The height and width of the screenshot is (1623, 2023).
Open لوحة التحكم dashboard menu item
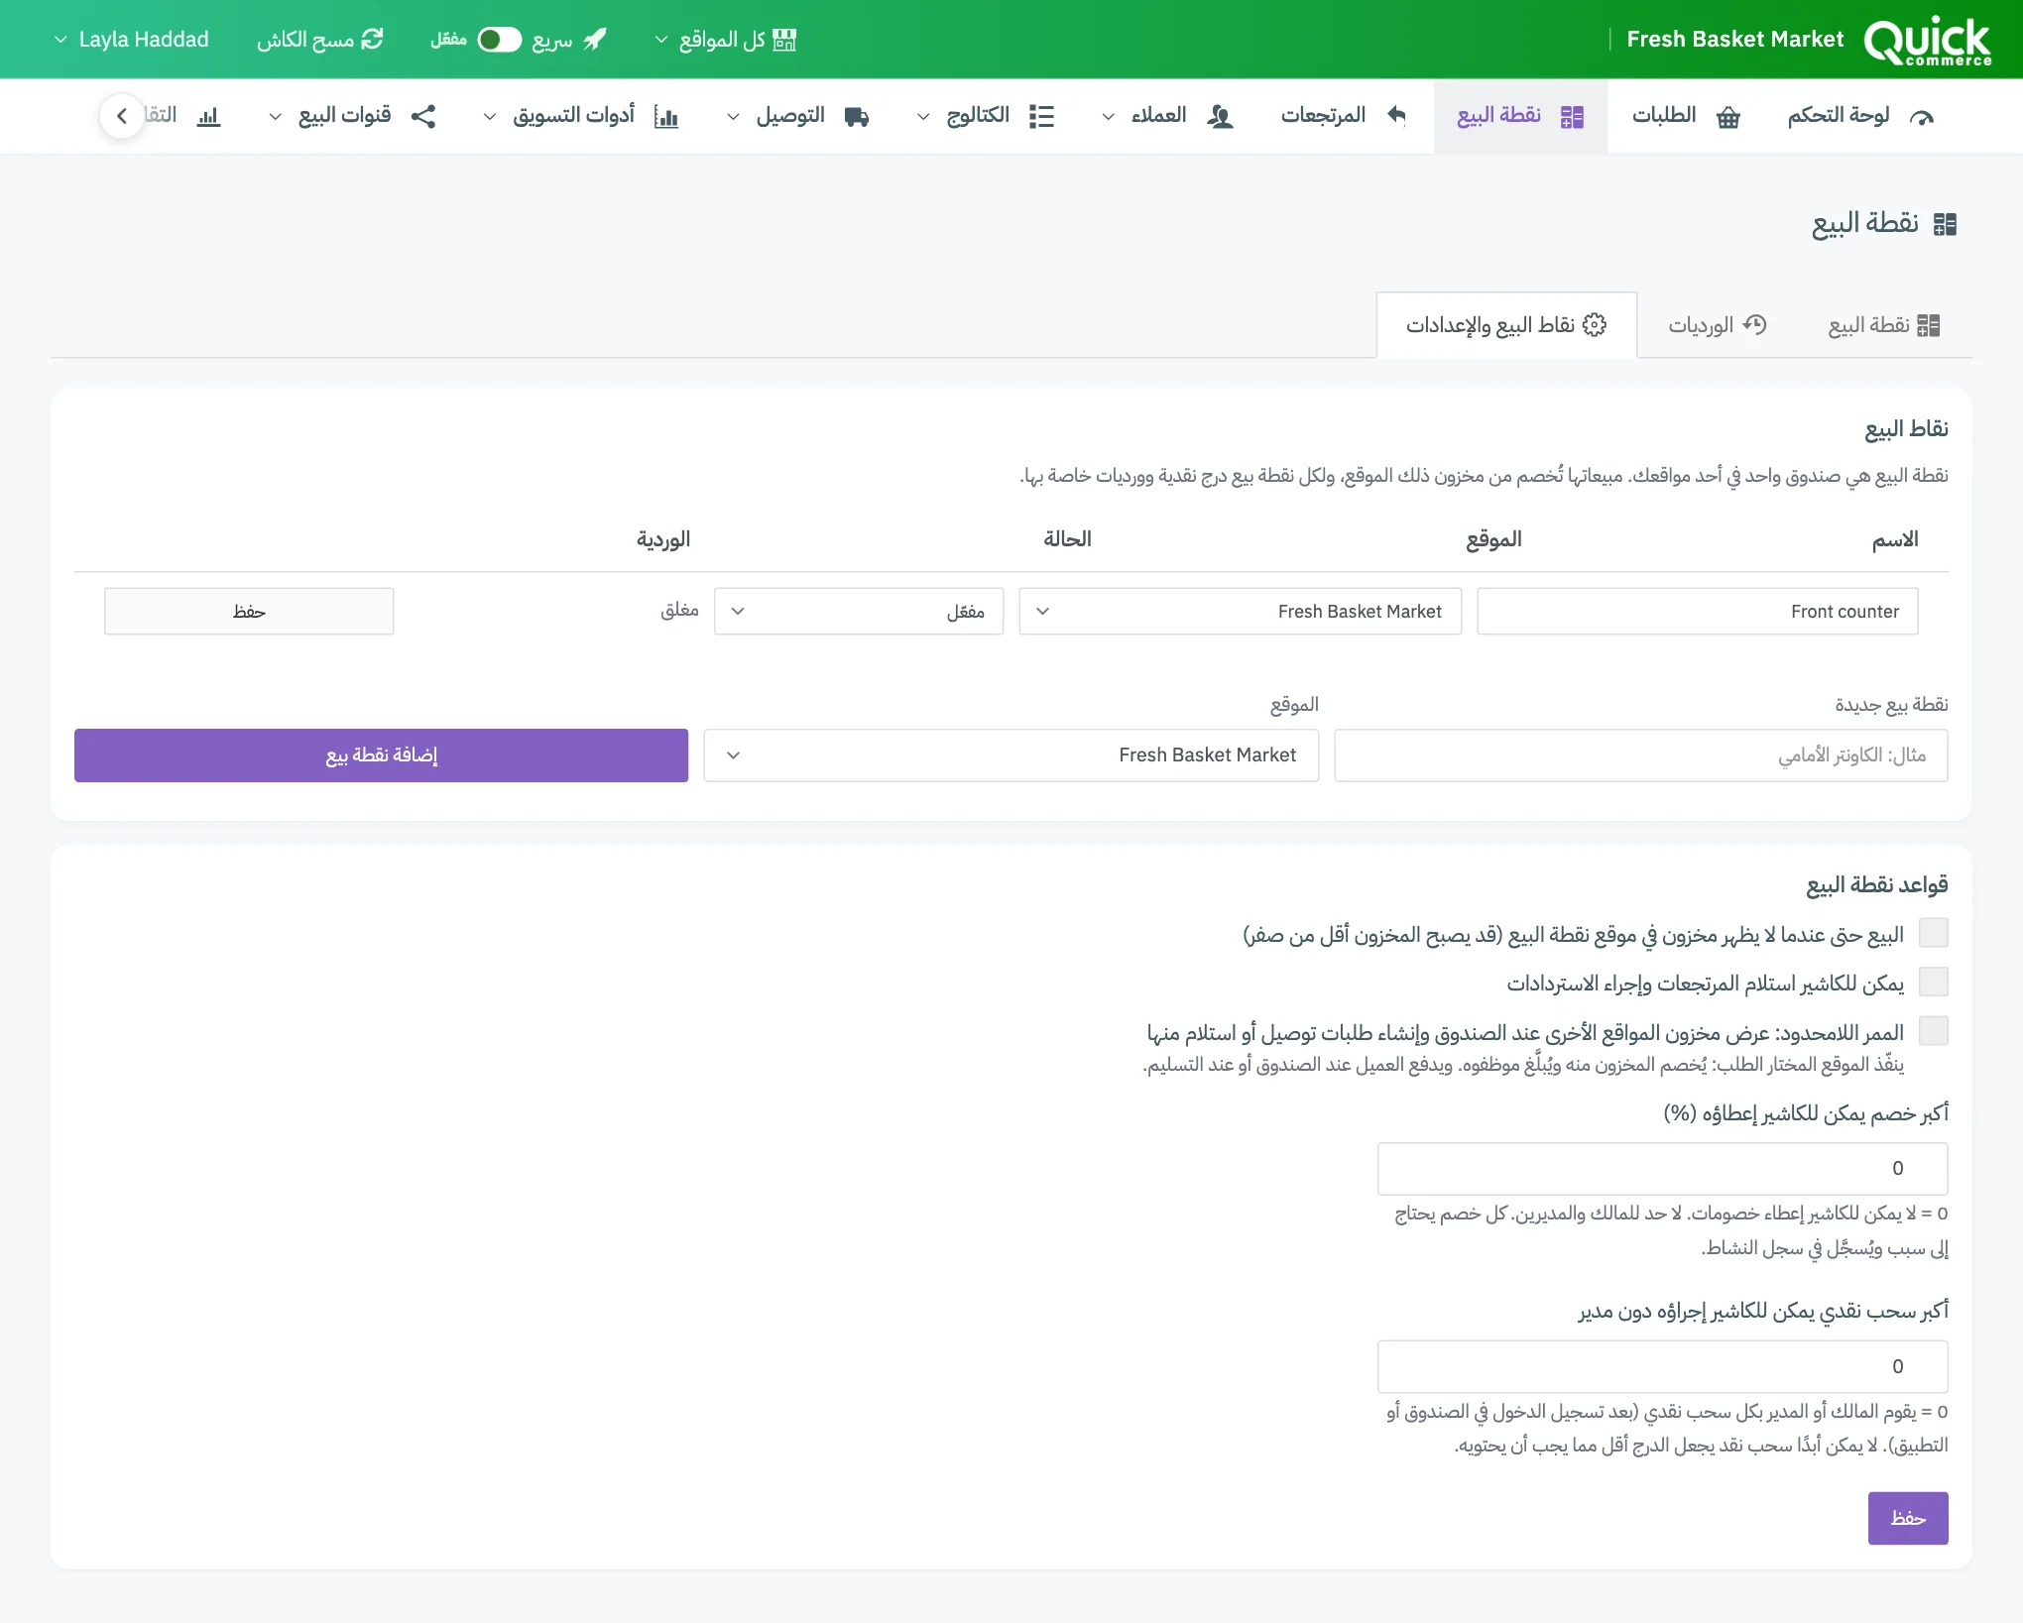click(1861, 116)
